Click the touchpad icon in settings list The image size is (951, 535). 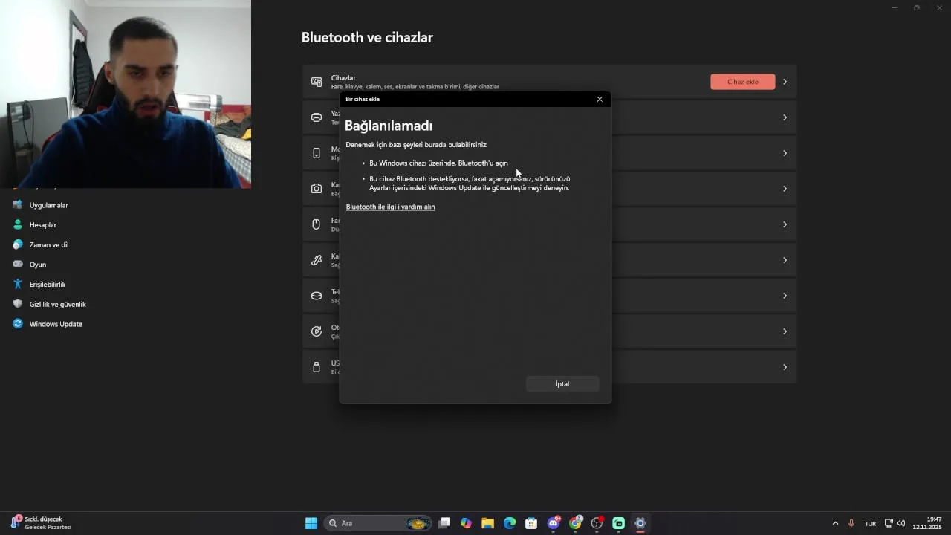pyautogui.click(x=317, y=296)
